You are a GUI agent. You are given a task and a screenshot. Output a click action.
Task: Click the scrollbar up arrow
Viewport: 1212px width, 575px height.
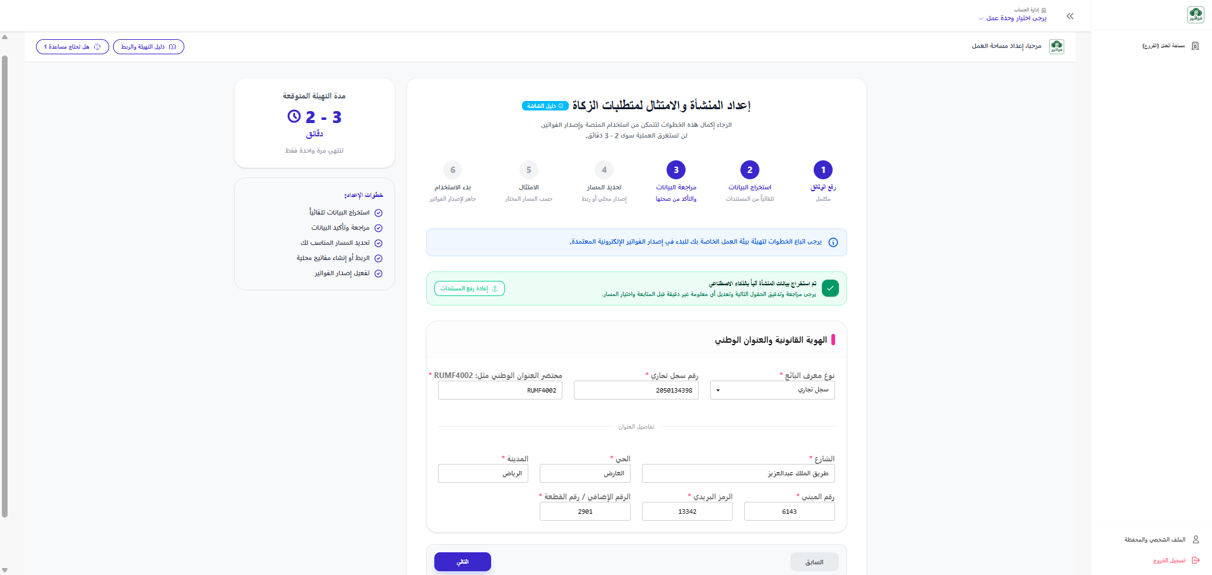(x=5, y=37)
